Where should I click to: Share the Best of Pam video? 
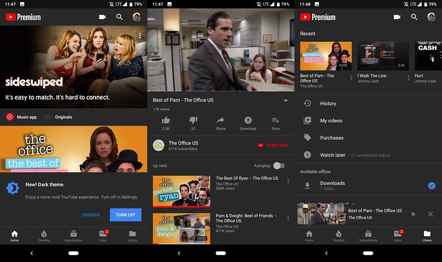click(x=220, y=123)
